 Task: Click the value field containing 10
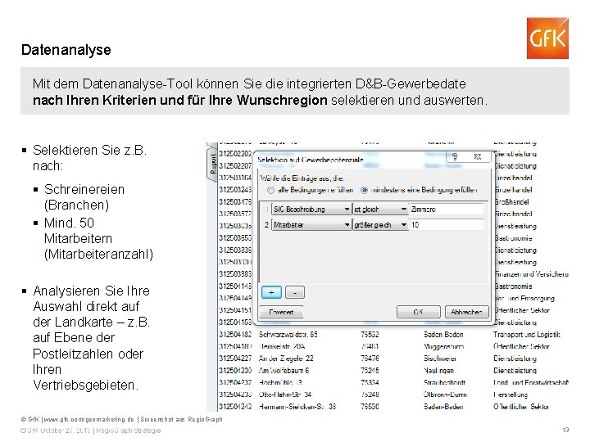pyautogui.click(x=447, y=225)
